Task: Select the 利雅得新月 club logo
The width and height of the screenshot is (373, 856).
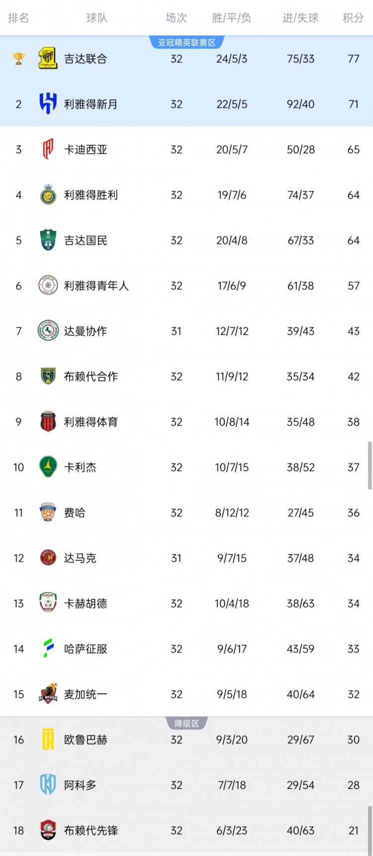Action: (48, 104)
